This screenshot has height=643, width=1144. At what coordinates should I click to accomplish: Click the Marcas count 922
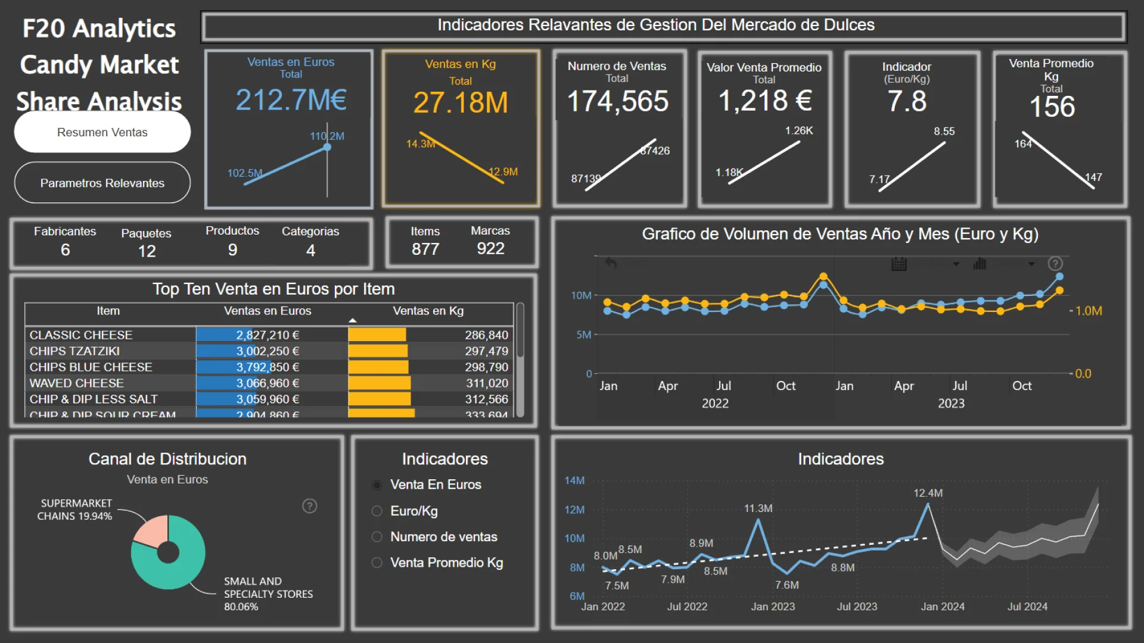click(x=490, y=249)
